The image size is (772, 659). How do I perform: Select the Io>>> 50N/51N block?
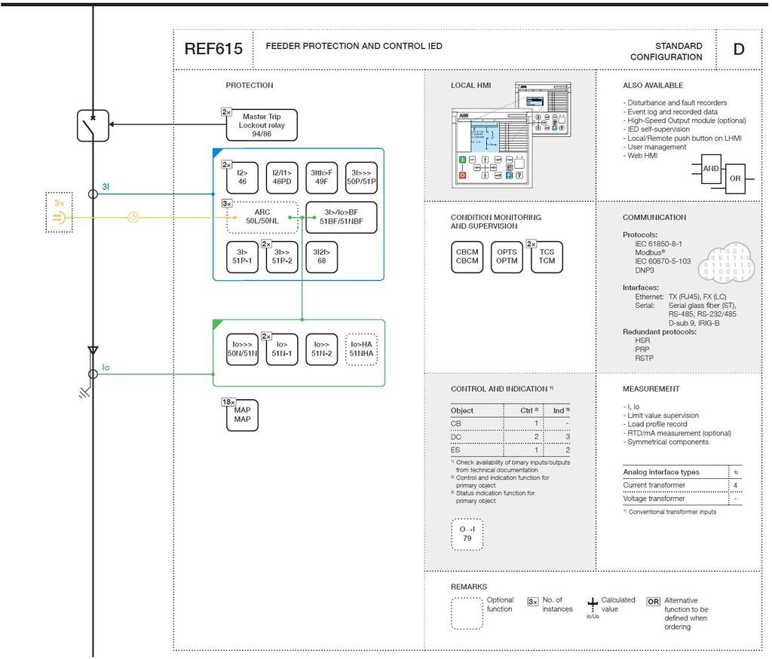(x=242, y=349)
